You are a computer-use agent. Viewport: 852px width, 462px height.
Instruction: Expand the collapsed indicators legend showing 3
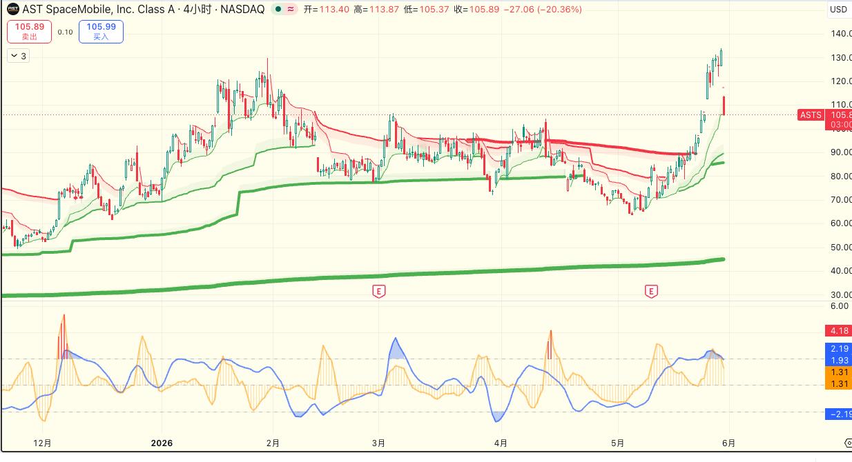[x=18, y=56]
